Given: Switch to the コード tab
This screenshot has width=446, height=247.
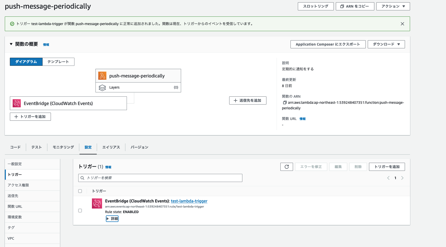Looking at the screenshot, I should point(15,147).
